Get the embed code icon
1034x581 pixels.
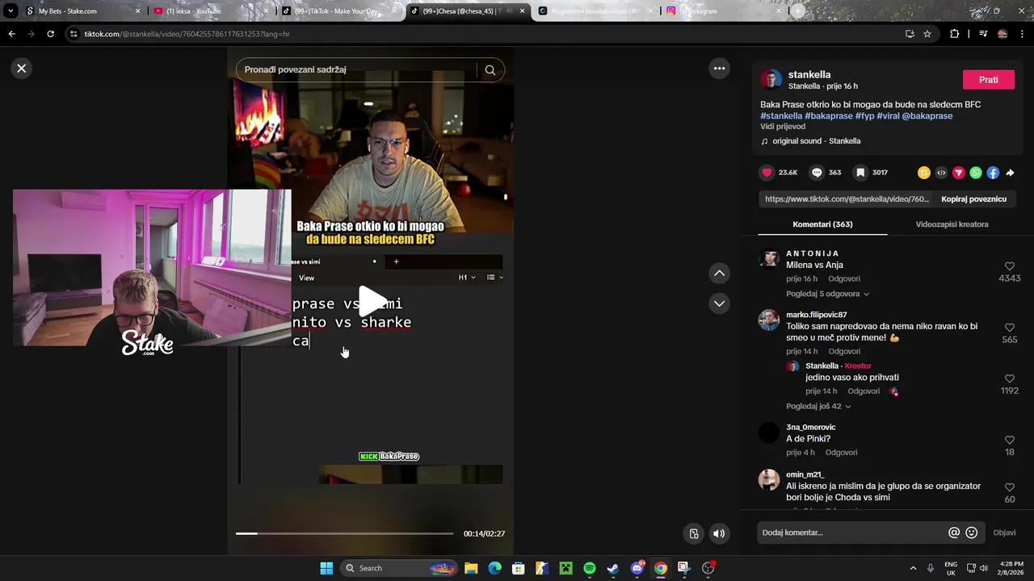tap(941, 173)
